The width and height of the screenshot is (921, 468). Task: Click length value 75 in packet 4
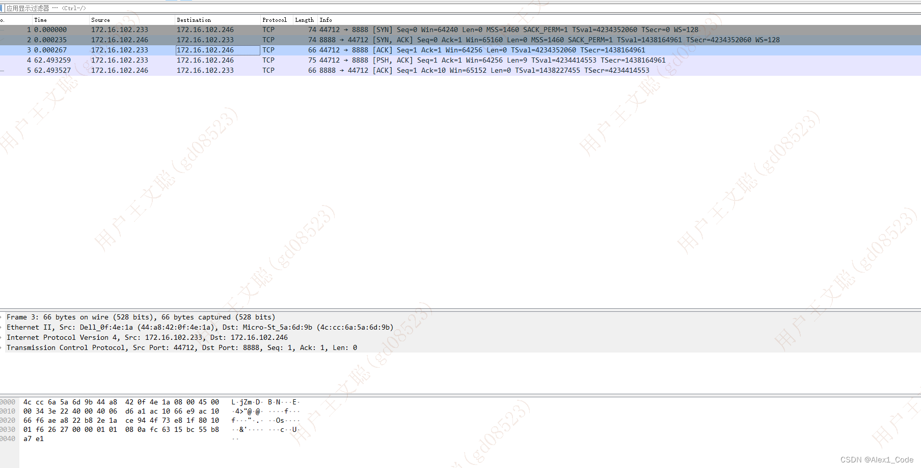click(312, 60)
